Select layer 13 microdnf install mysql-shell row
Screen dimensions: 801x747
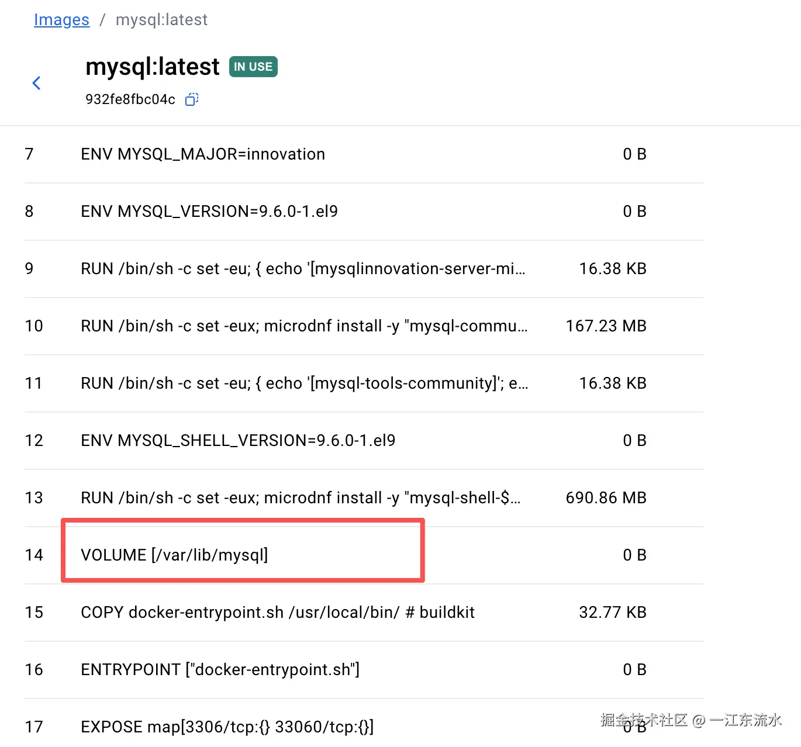(364, 498)
